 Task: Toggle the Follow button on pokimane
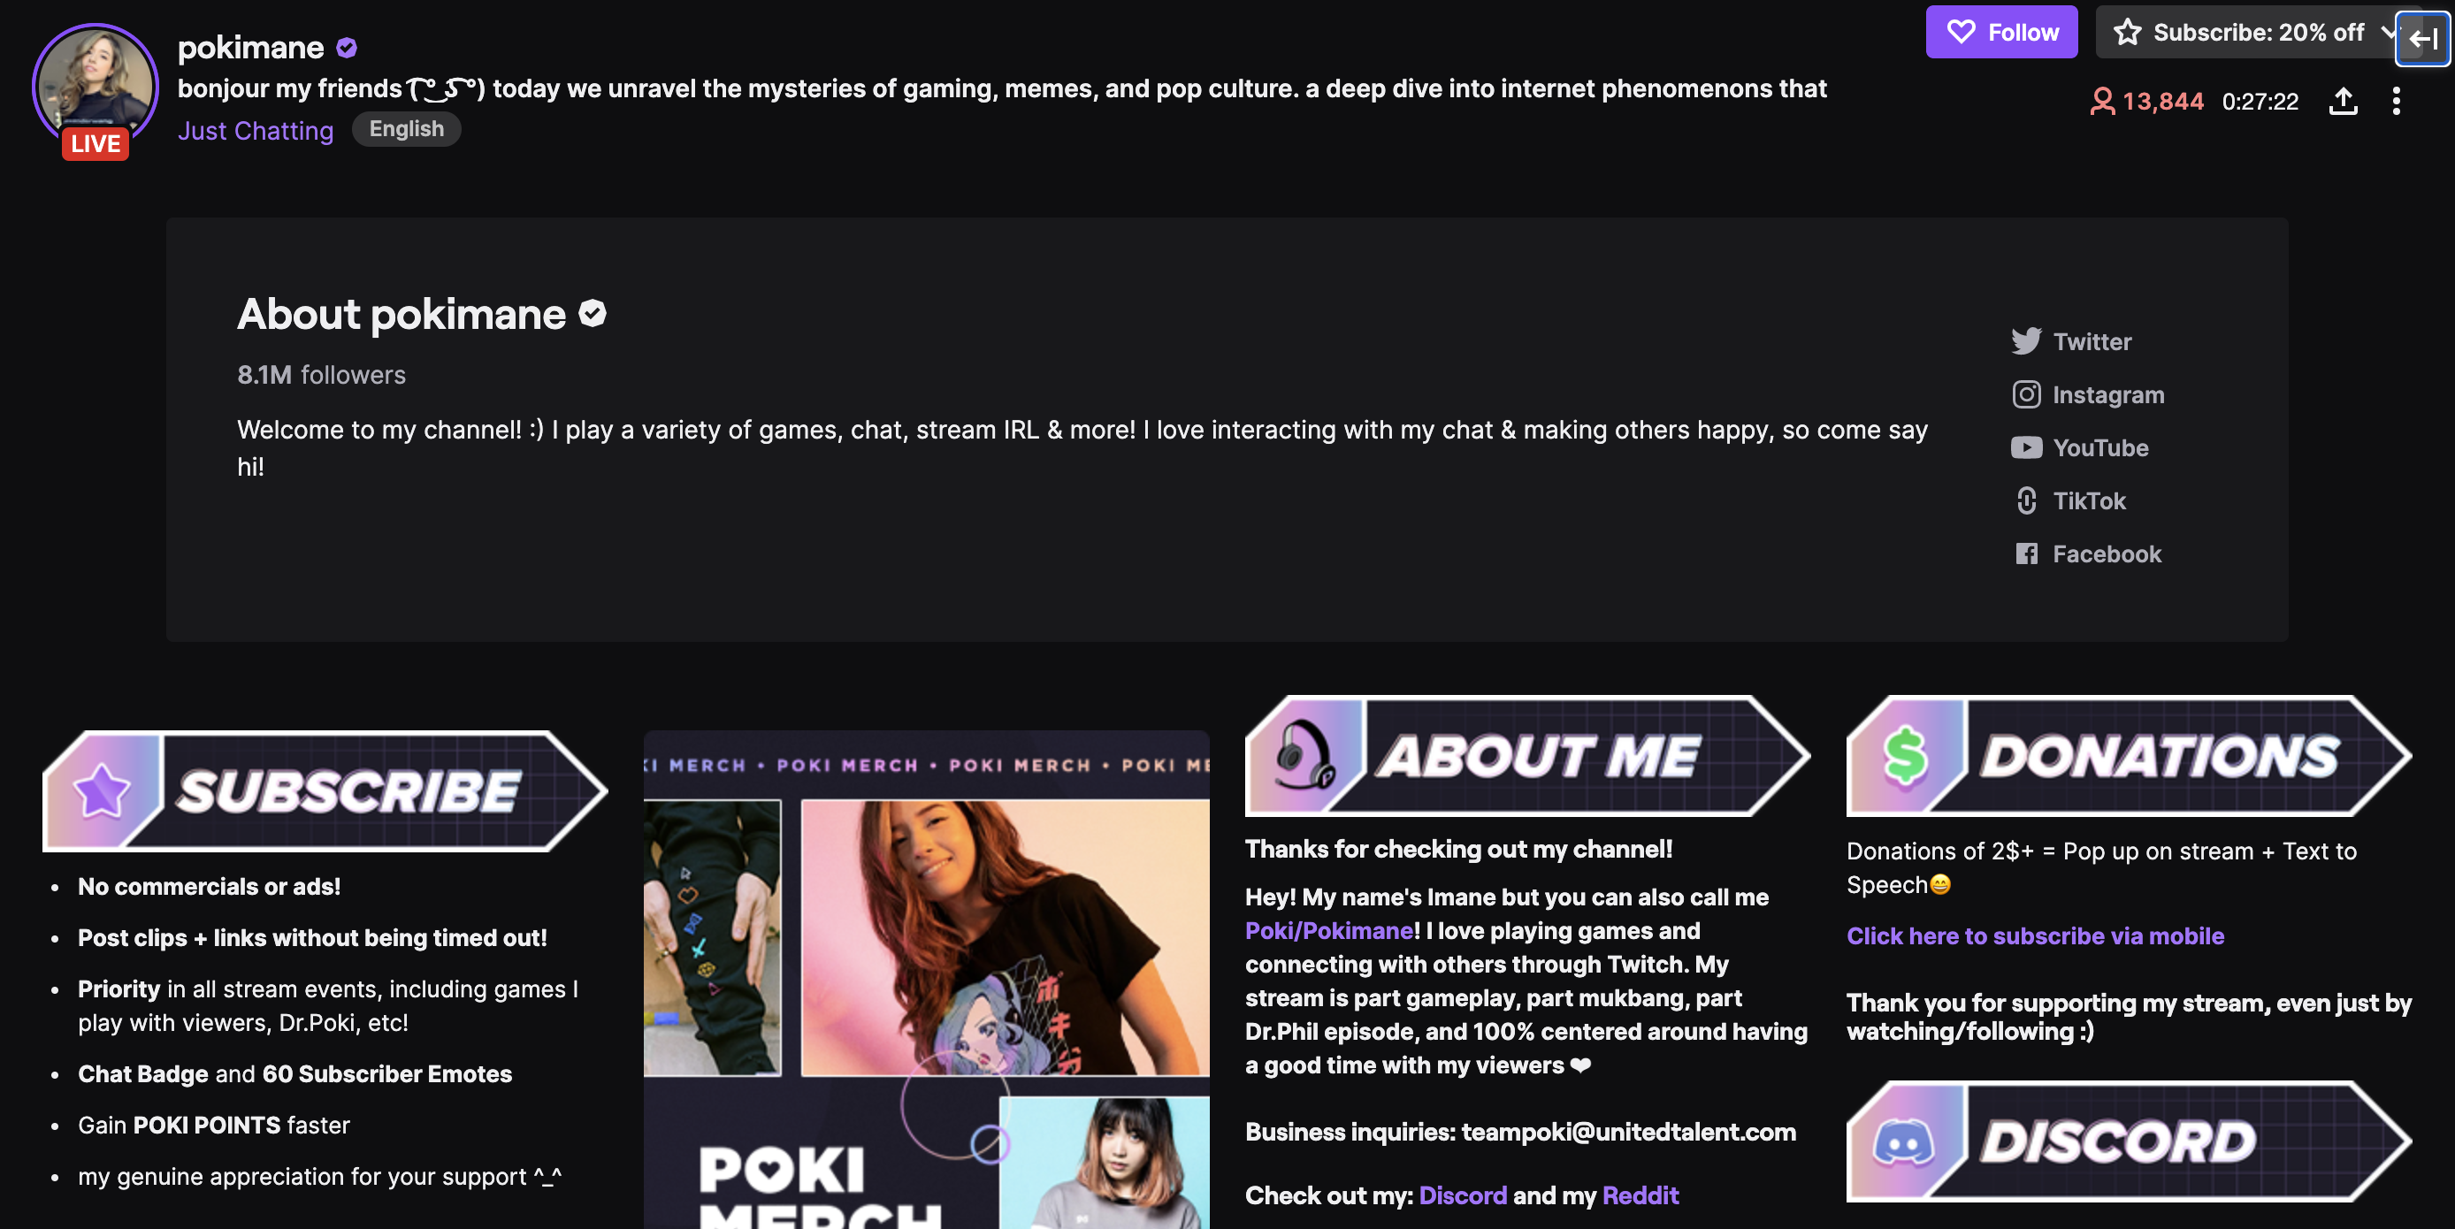coord(2002,31)
